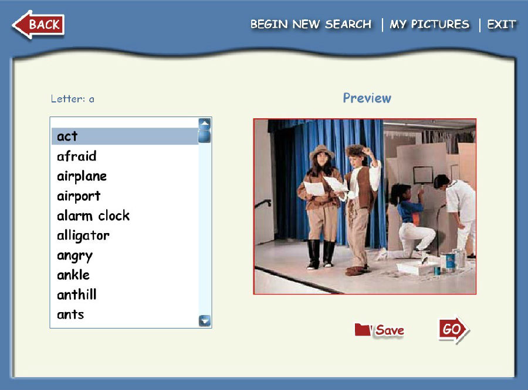
Task: Click EXIT in the top menu
Action: pyautogui.click(x=501, y=25)
